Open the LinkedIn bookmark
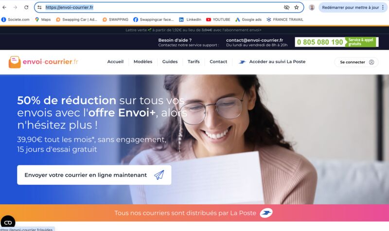389x231 pixels. 190,19
